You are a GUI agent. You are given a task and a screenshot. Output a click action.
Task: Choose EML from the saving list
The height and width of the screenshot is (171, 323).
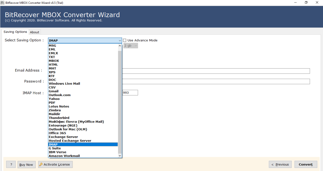coord(83,49)
